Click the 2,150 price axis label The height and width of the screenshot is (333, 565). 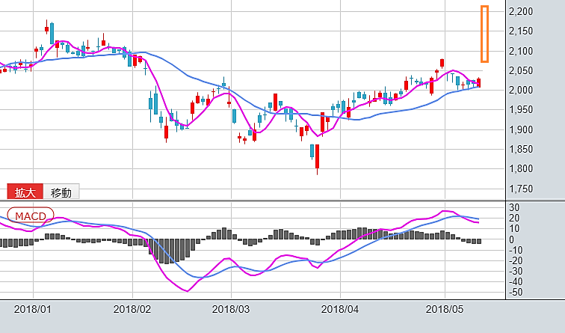pyautogui.click(x=521, y=31)
